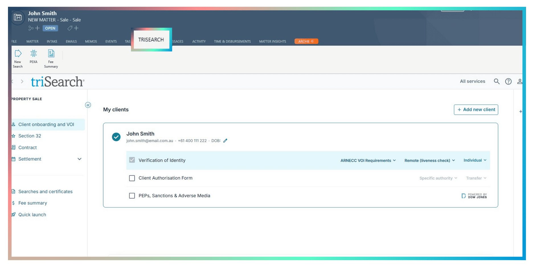Expand the Remote (liveness check) dropdown

[429, 161]
